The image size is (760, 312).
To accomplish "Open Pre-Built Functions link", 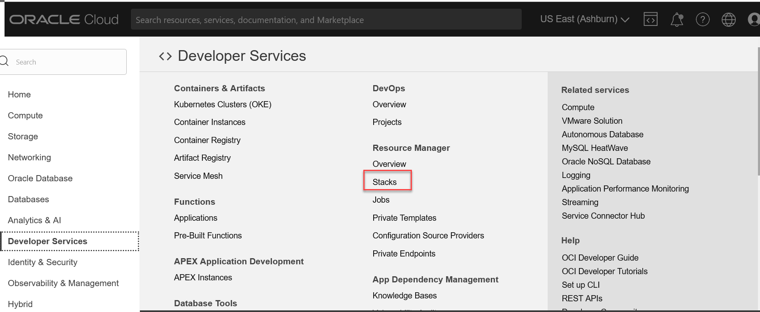I will click(x=208, y=236).
